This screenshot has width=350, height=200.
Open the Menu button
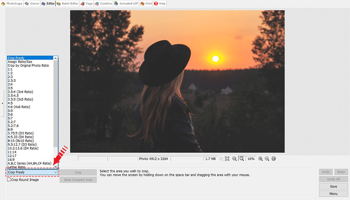coord(333,194)
